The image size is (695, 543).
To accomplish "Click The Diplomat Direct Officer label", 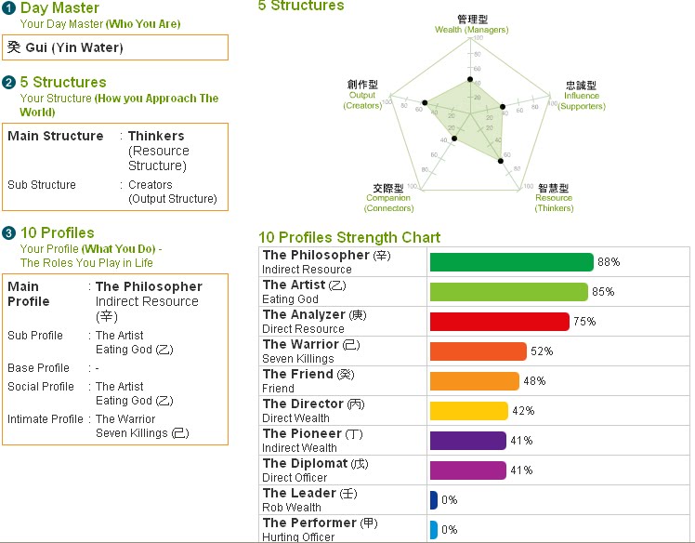I will click(x=315, y=470).
